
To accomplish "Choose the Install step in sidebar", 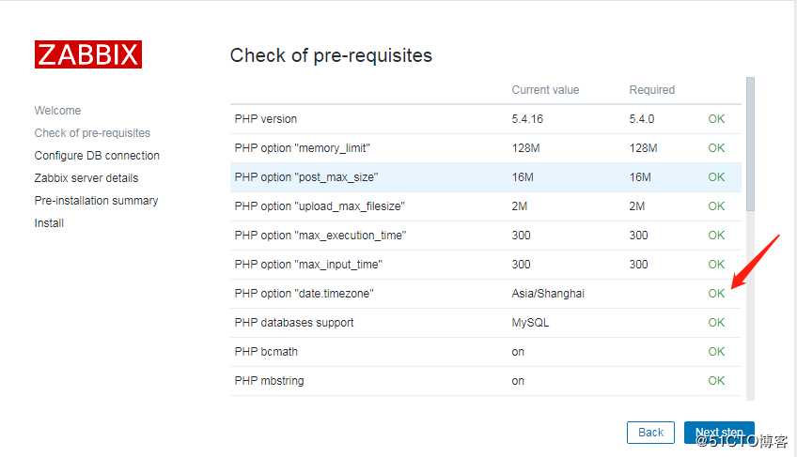I will pyautogui.click(x=49, y=223).
